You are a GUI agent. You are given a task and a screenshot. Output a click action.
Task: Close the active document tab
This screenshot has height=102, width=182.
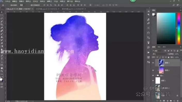pyautogui.click(x=33, y=9)
